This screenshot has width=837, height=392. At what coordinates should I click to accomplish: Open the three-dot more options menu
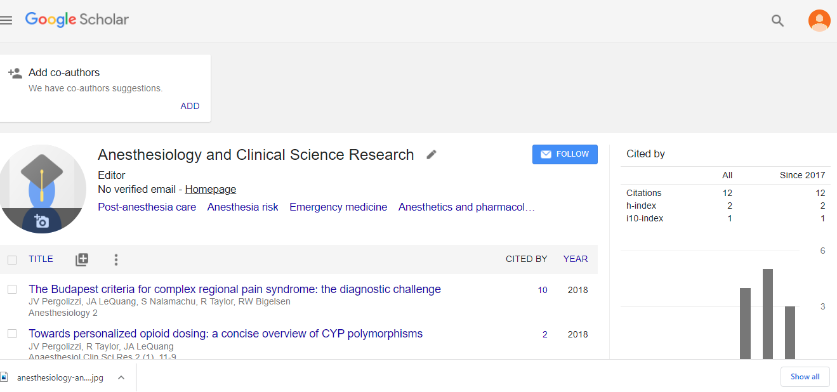pos(115,259)
